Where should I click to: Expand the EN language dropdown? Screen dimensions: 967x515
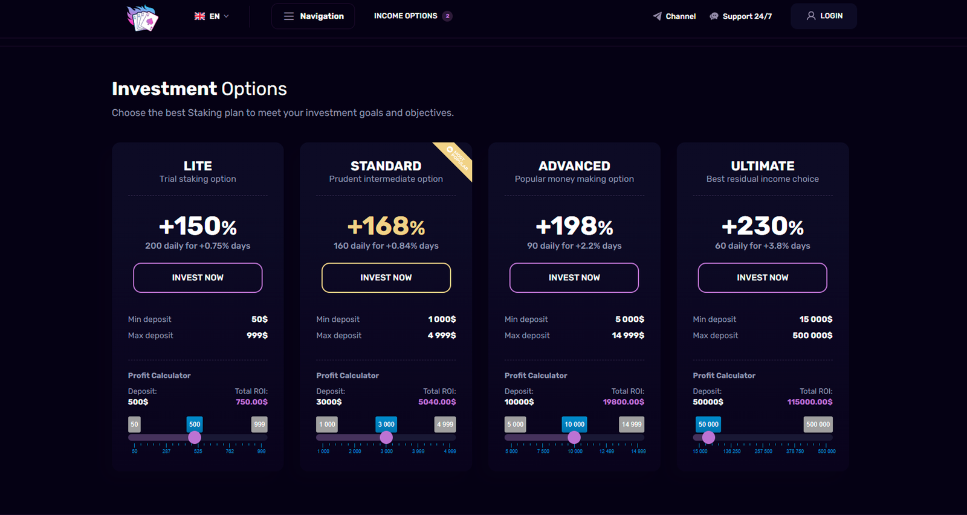point(226,16)
